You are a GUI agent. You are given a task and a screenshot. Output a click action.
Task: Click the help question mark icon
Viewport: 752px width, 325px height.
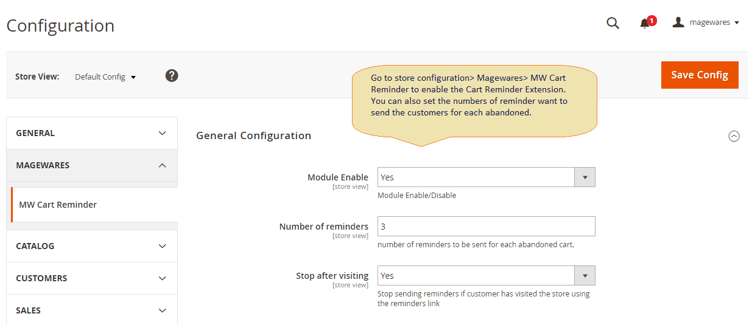pyautogui.click(x=172, y=76)
